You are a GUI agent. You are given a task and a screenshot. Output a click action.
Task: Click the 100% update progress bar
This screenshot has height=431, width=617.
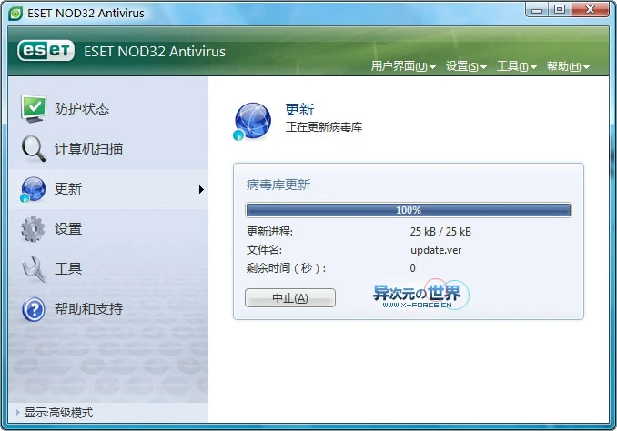pos(409,210)
